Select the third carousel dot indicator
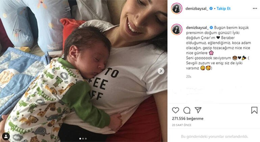The height and width of the screenshot is (142, 260). point(86,139)
